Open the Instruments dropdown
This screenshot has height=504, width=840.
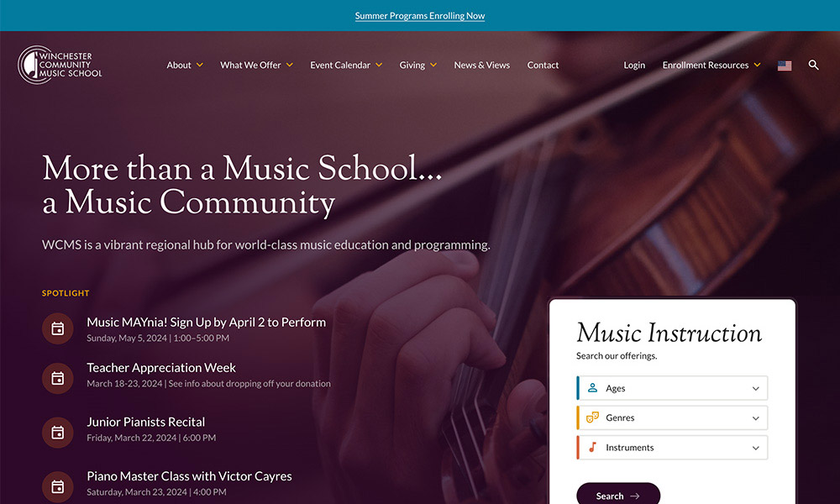pyautogui.click(x=672, y=448)
